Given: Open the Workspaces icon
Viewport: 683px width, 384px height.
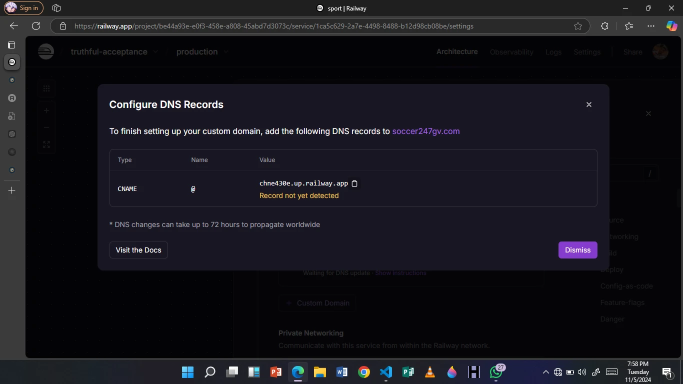Looking at the screenshot, I should [x=56, y=8].
